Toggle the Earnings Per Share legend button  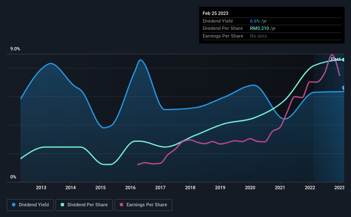143,205
